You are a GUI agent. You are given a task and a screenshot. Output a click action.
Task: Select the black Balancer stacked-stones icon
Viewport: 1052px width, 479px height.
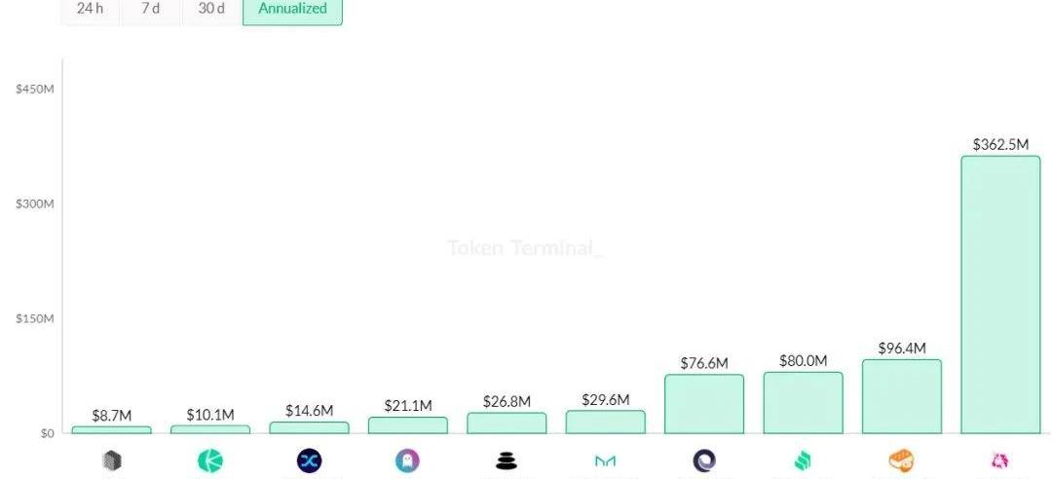point(507,461)
